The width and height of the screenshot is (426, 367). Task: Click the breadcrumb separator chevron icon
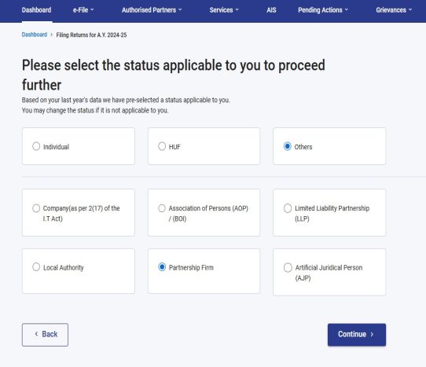[51, 35]
